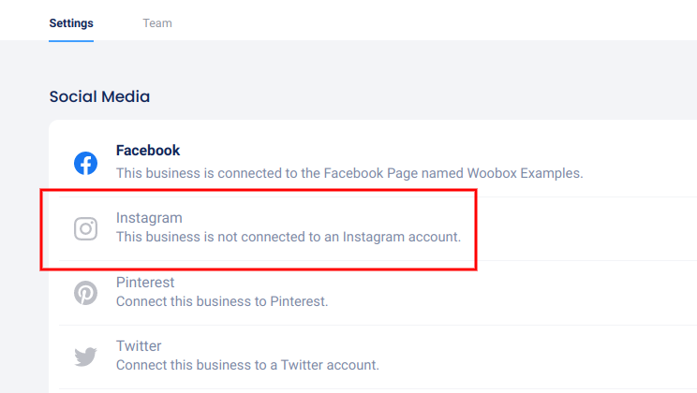This screenshot has width=697, height=393.
Task: Click the Pinterest logo icon
Action: click(85, 293)
